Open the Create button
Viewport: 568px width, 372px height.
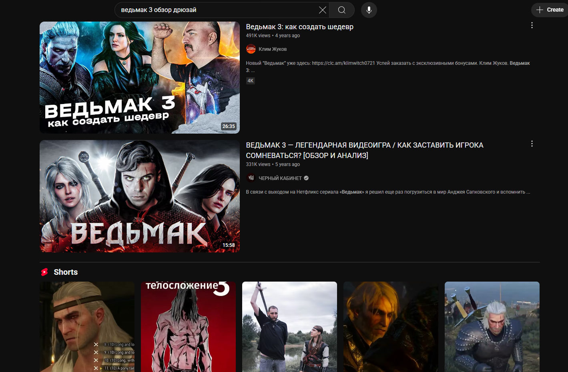pyautogui.click(x=550, y=10)
